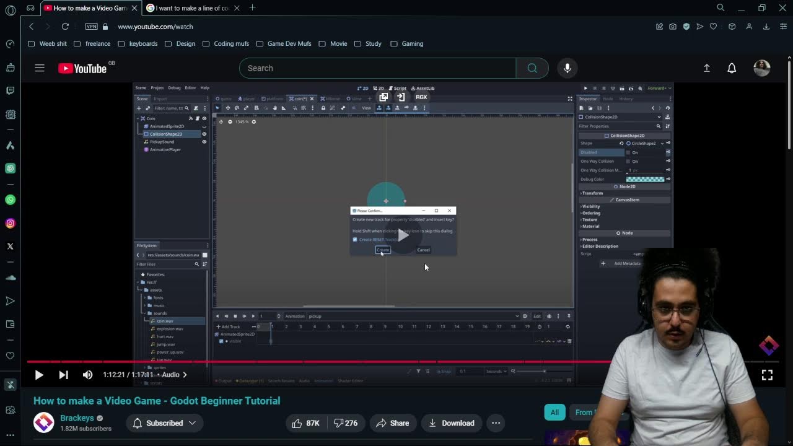Open more actions three-dots under video

[496, 423]
